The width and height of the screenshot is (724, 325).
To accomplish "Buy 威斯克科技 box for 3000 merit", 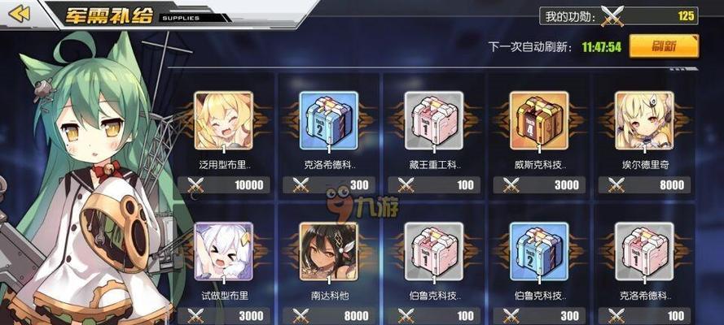I will coord(539,185).
